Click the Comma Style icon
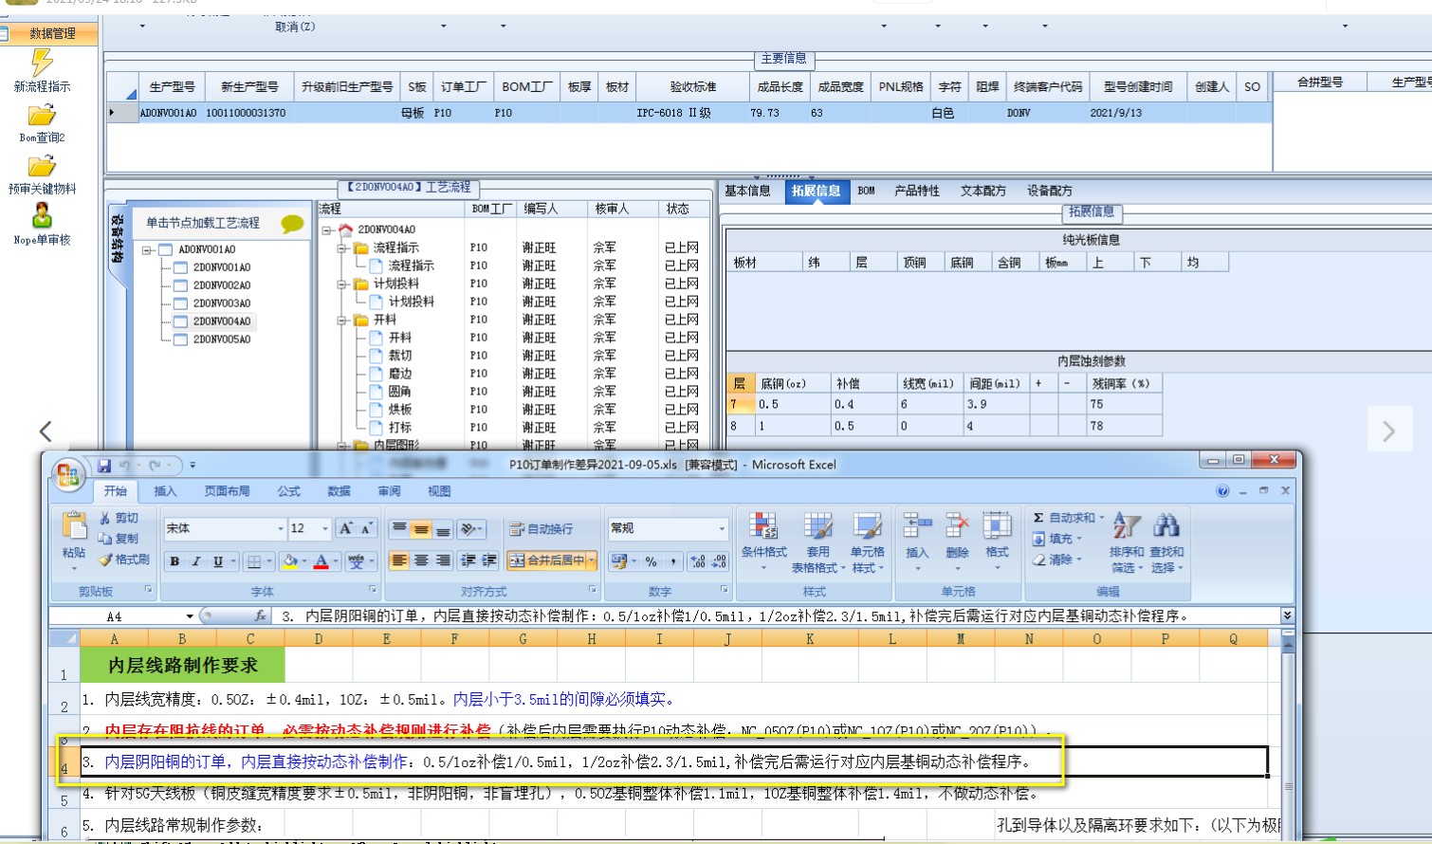 click(672, 561)
